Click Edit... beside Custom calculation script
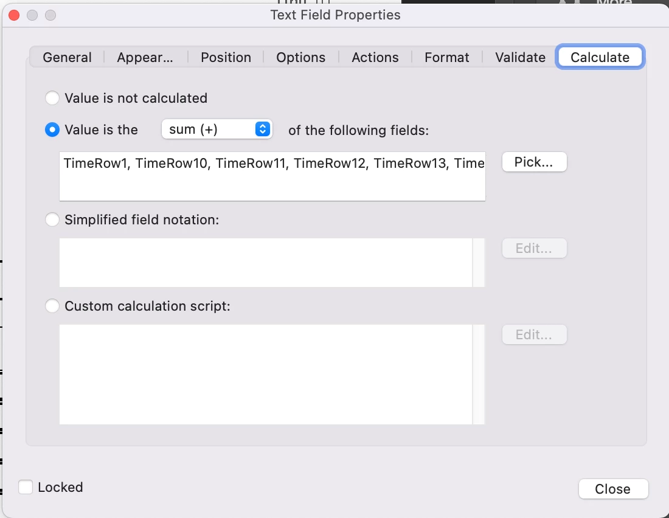This screenshot has width=669, height=518. pos(534,334)
